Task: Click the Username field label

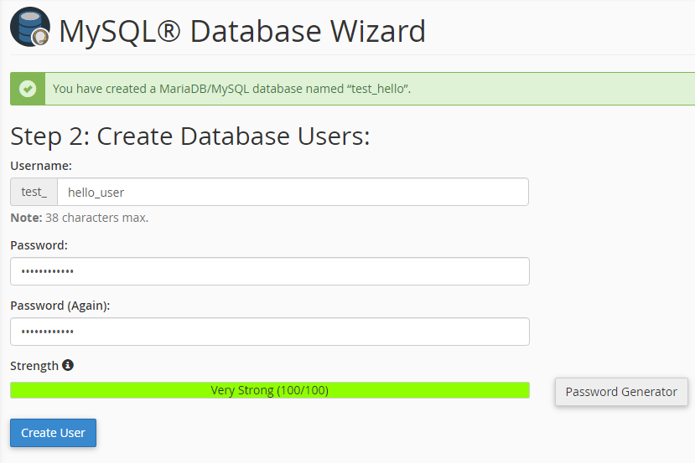Action: [41, 166]
